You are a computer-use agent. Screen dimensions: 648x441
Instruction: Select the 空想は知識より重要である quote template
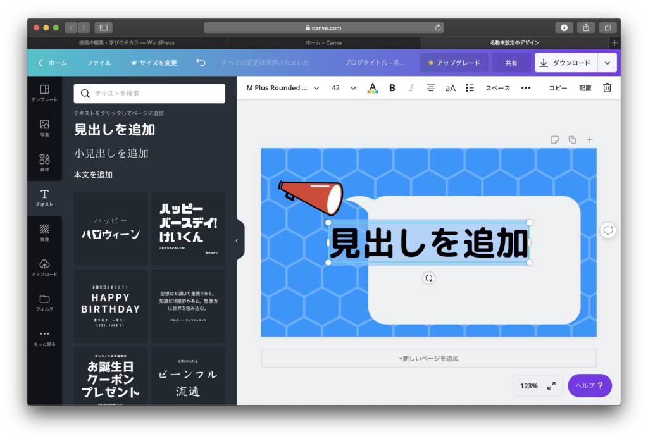click(x=189, y=306)
